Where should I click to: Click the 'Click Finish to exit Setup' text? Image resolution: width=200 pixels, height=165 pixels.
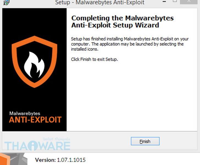95,59
